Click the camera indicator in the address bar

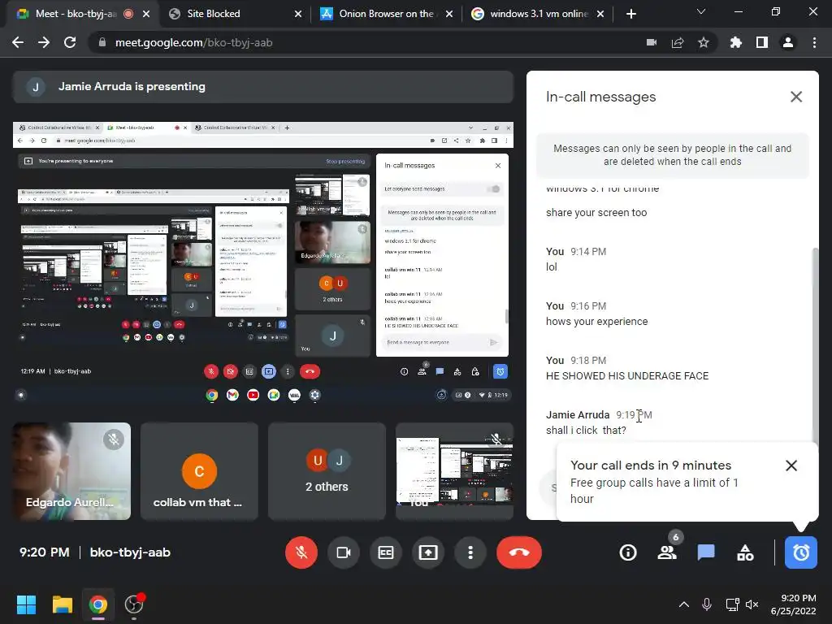(x=652, y=42)
